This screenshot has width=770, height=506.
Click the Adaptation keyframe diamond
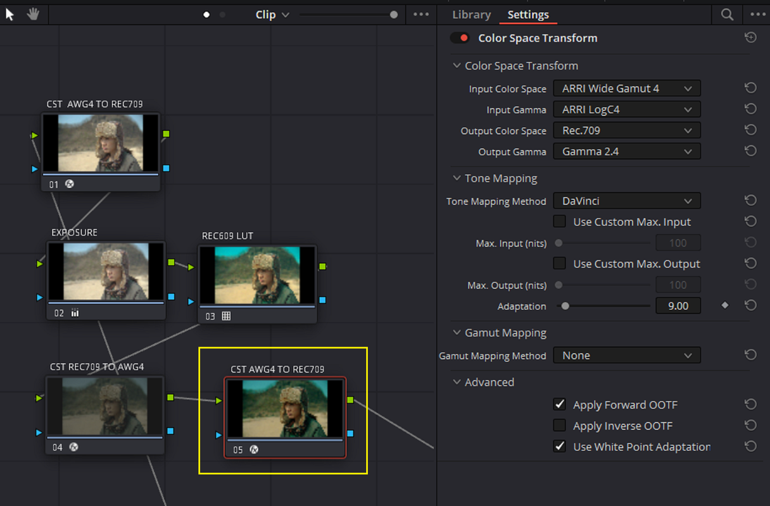(725, 305)
